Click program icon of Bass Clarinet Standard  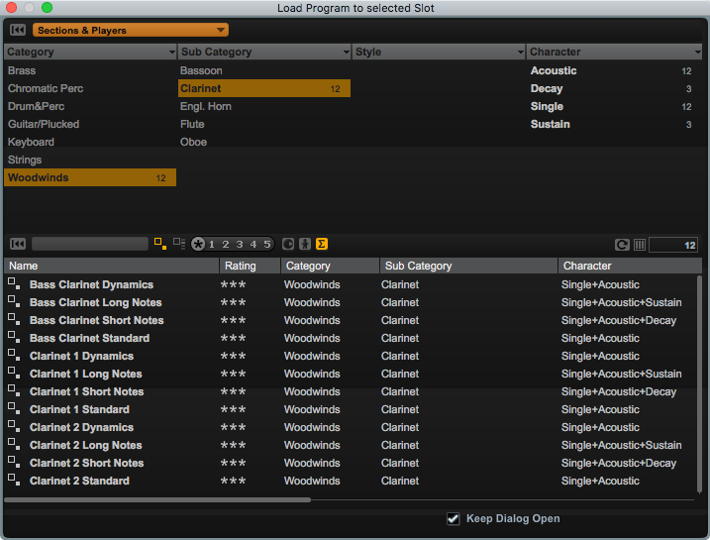tap(14, 337)
